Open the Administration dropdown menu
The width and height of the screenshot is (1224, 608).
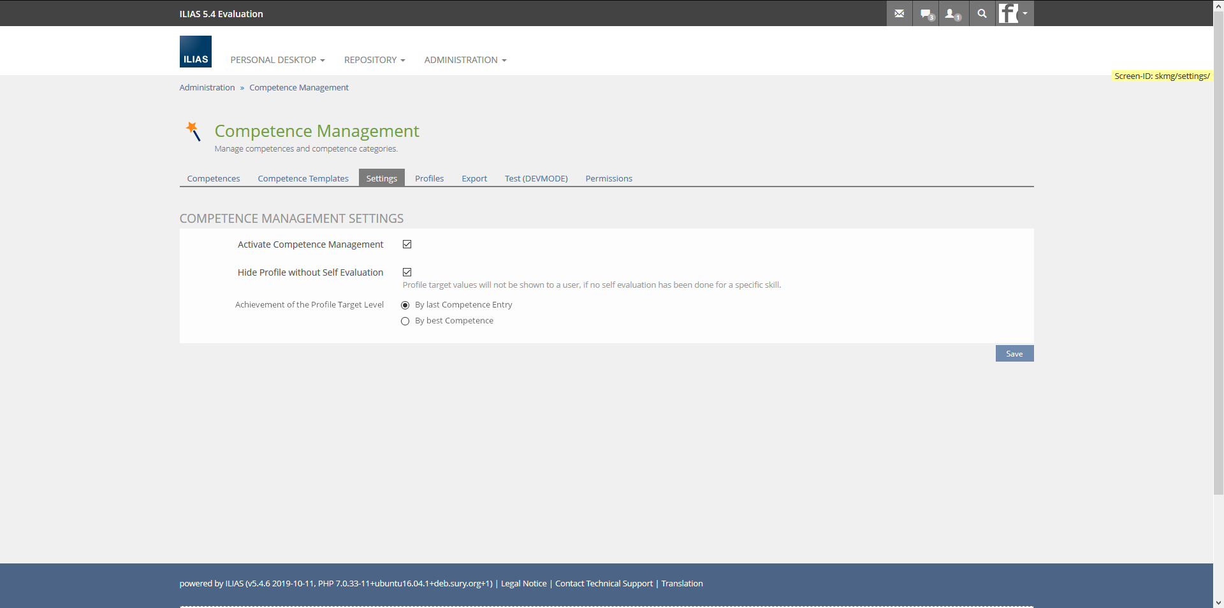pyautogui.click(x=465, y=60)
